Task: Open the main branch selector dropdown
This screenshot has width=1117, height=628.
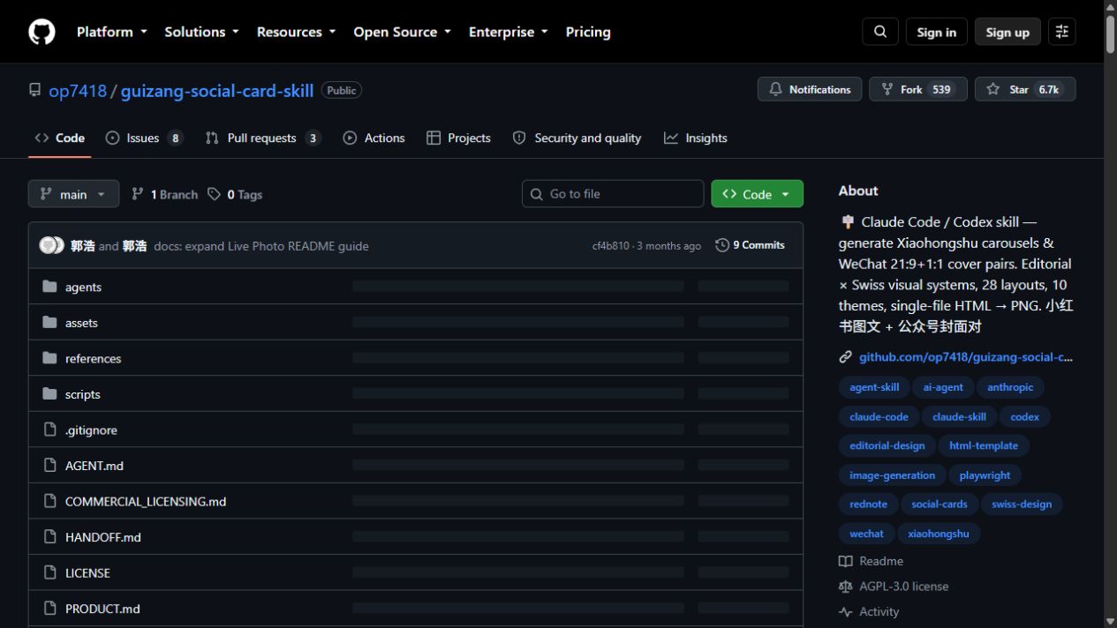Action: (x=73, y=194)
